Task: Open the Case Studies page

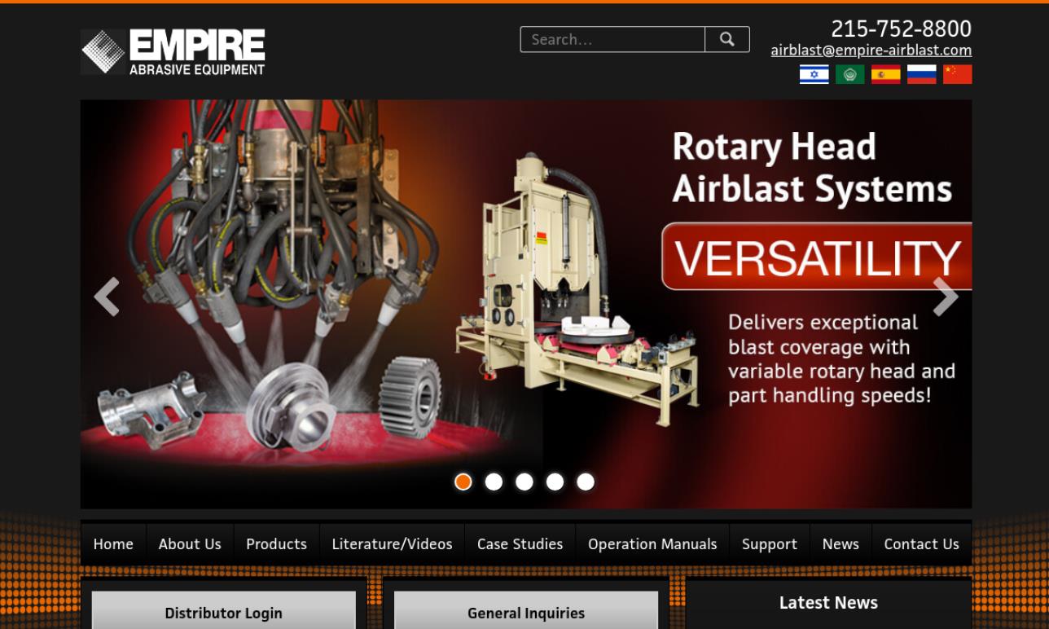Action: [x=520, y=543]
